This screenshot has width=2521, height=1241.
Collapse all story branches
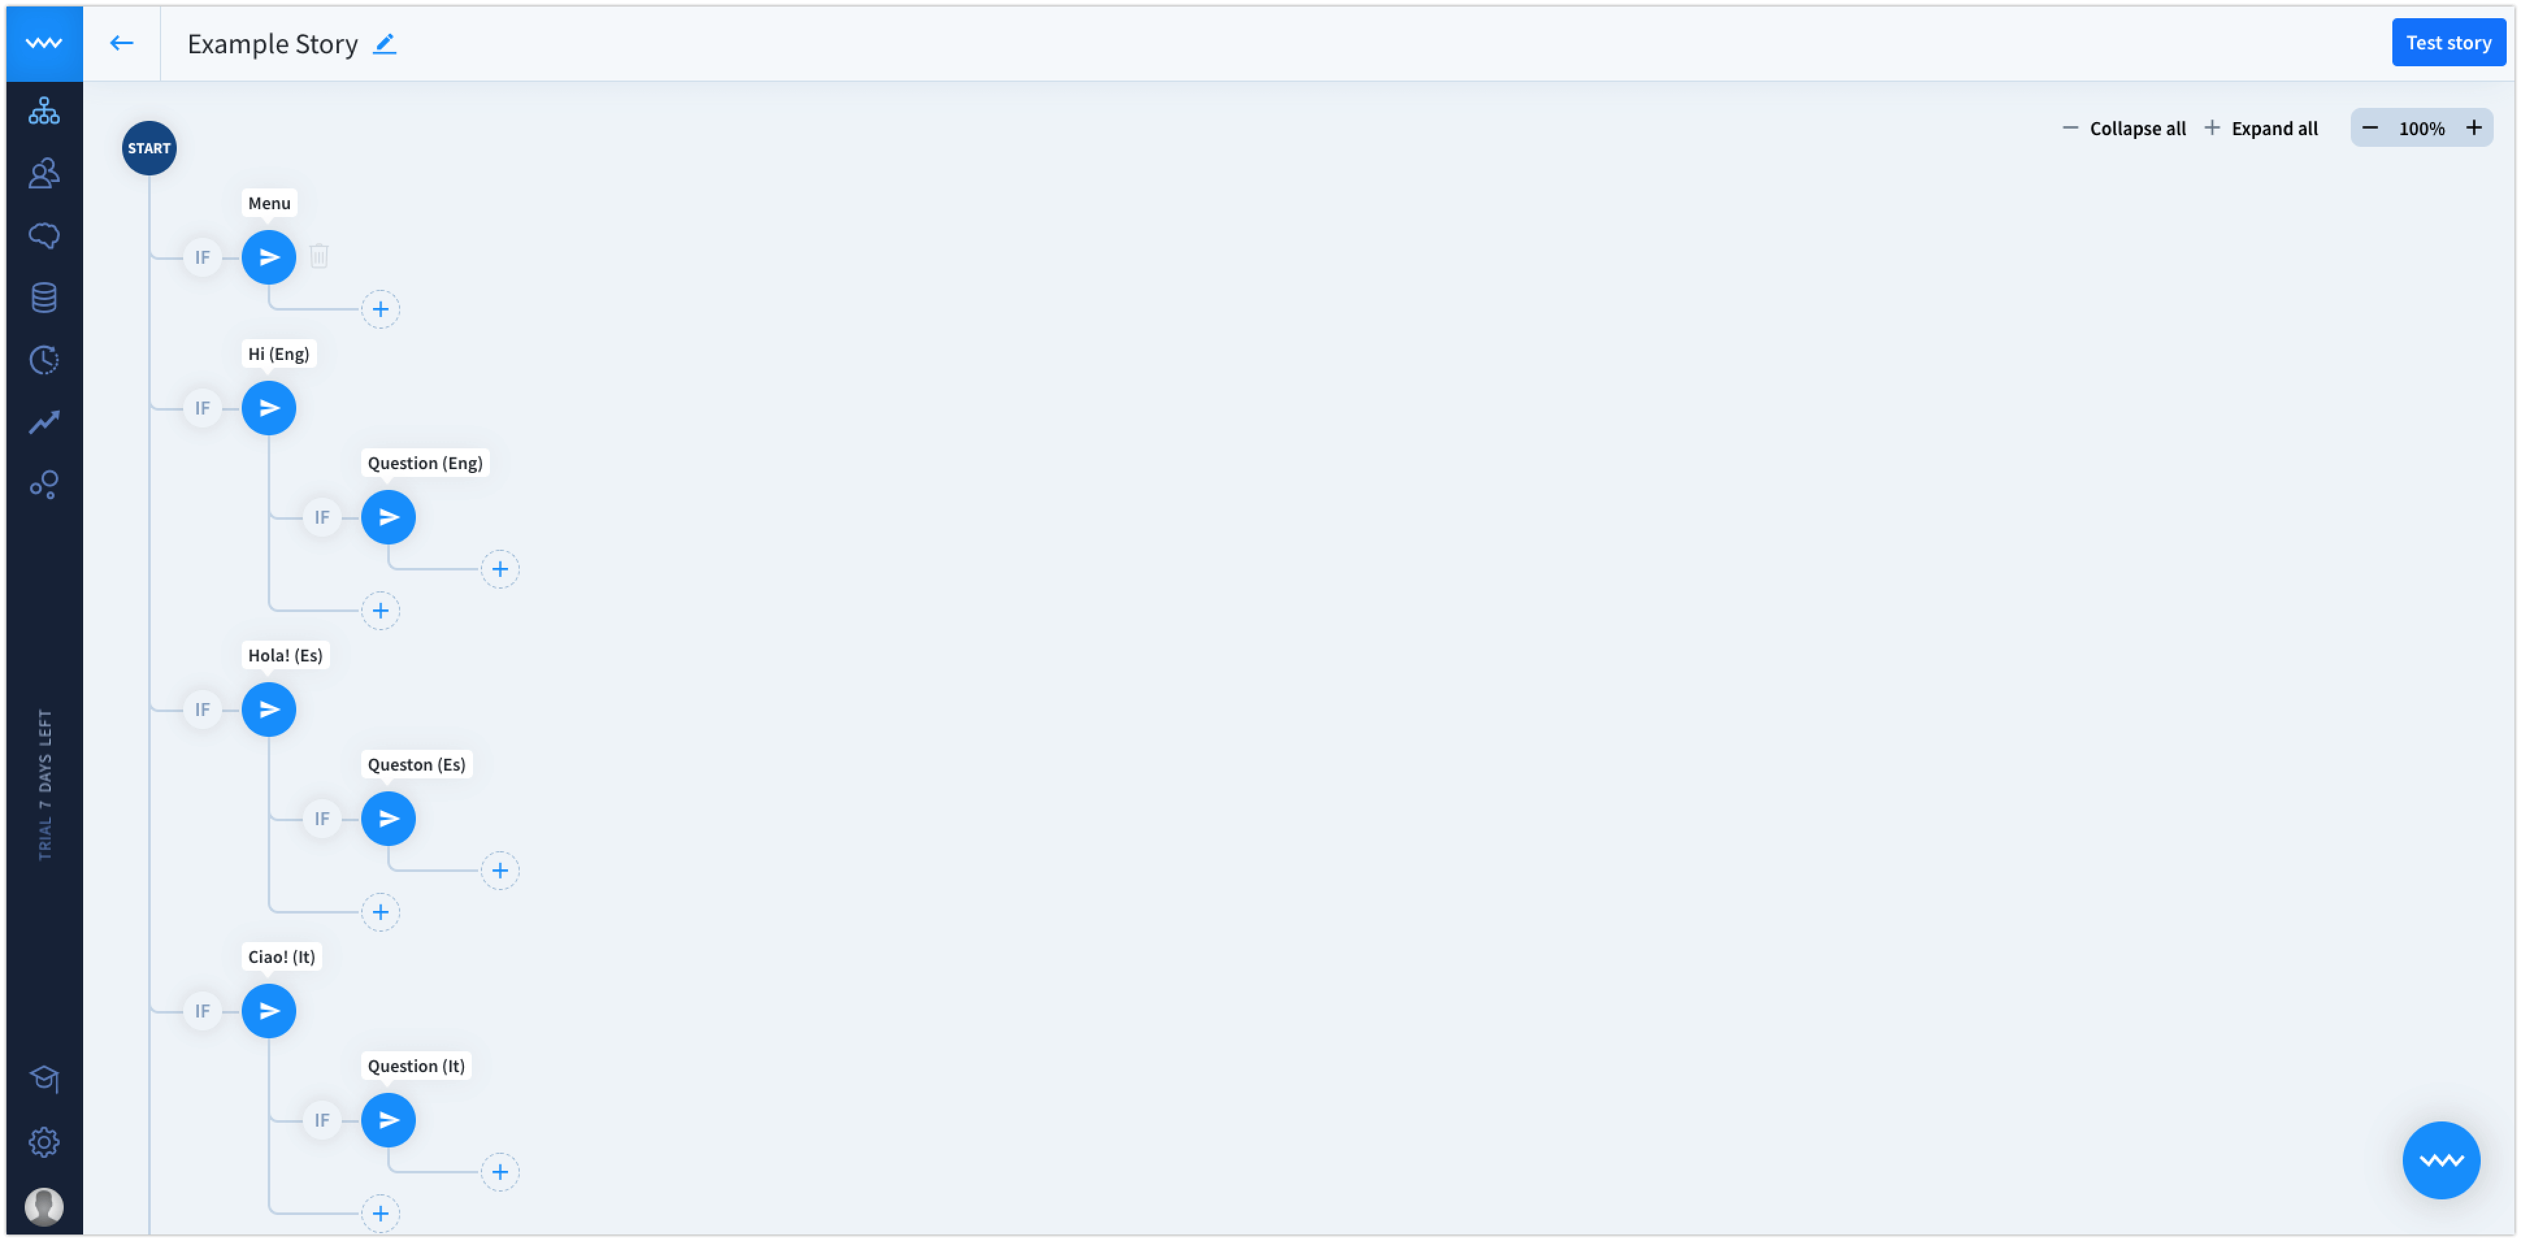click(2123, 128)
